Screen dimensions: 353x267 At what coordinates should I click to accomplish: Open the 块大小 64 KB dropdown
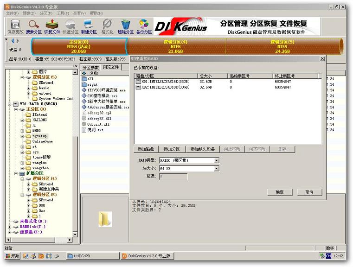click(x=216, y=168)
